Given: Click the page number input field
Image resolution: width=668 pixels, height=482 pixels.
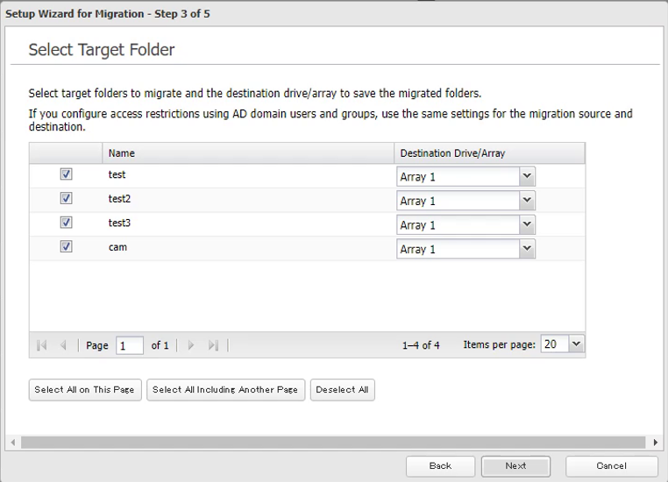Looking at the screenshot, I should 130,346.
